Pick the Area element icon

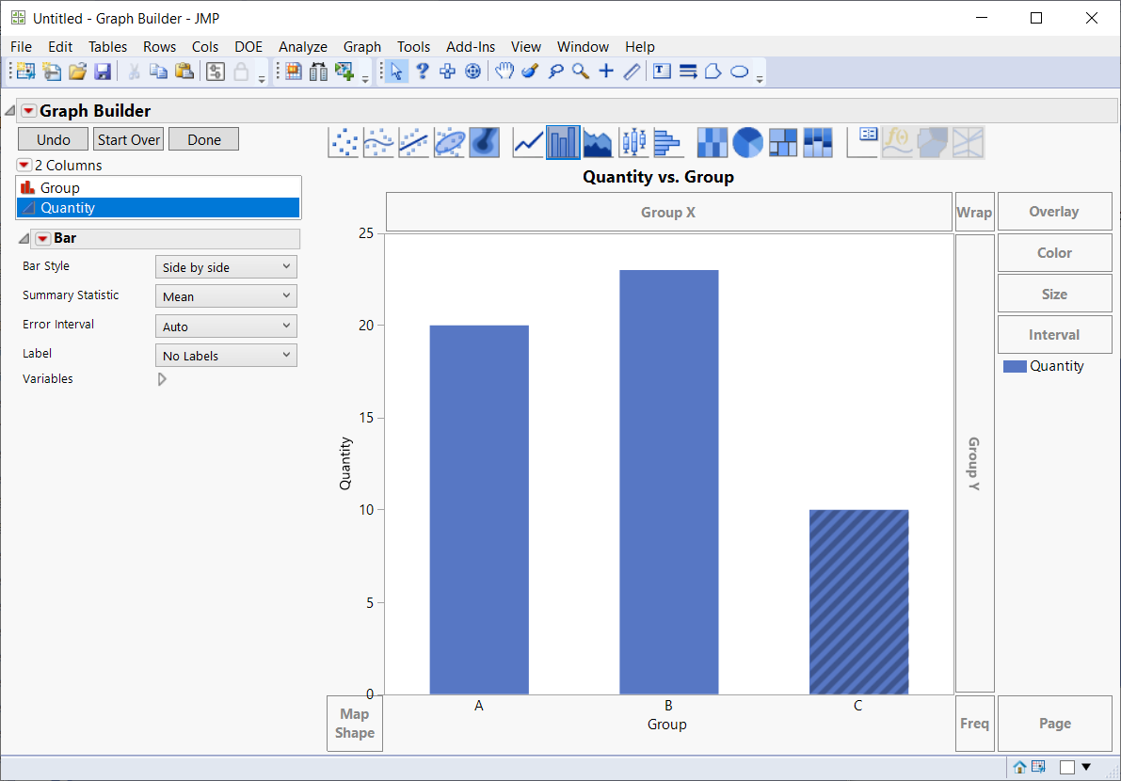click(598, 141)
